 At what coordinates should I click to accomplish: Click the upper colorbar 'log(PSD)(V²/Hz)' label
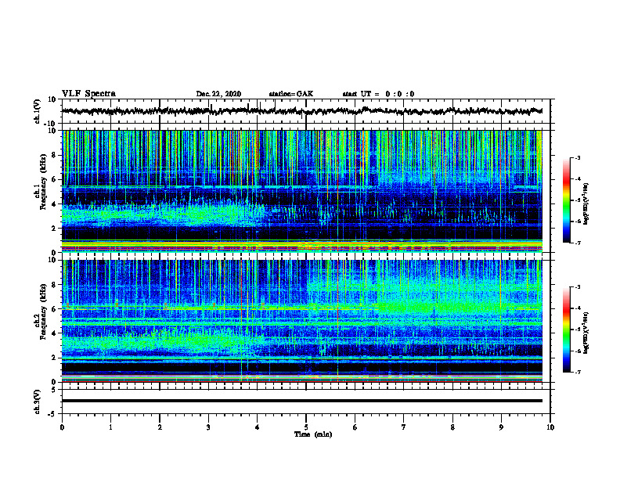586,203
